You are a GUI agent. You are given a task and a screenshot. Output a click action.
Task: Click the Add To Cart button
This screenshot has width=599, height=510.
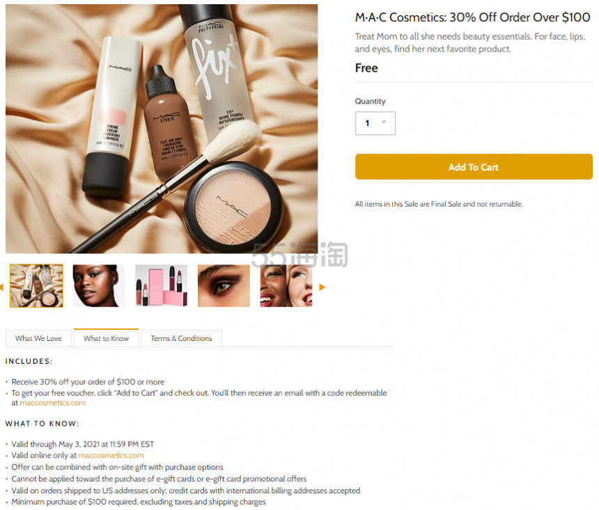pos(474,167)
